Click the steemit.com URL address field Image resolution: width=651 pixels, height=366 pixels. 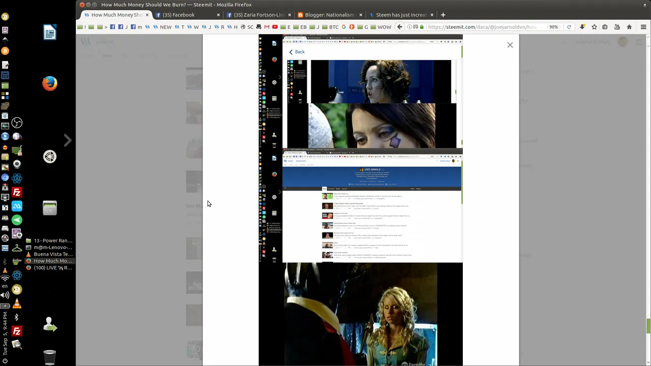[x=482, y=27]
